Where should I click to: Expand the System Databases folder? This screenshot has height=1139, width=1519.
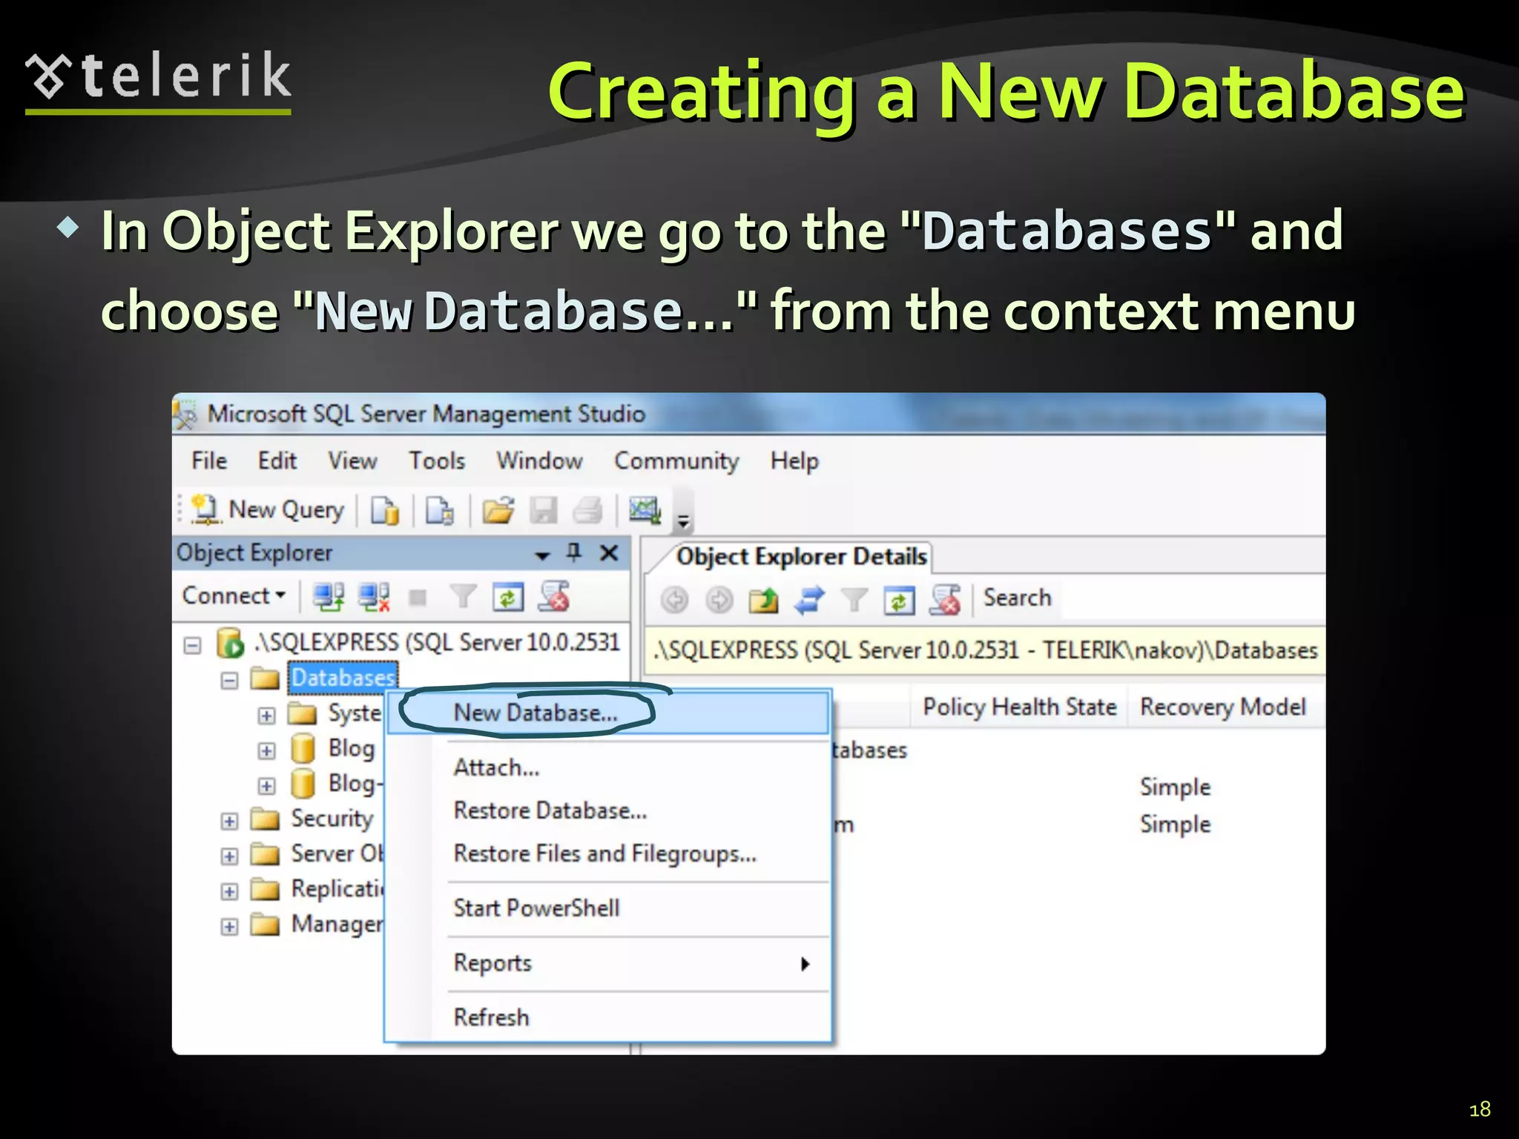[x=266, y=716]
